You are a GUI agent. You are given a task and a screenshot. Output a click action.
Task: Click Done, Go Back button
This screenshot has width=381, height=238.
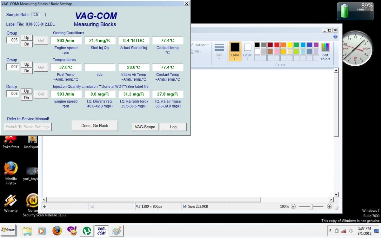pos(95,126)
